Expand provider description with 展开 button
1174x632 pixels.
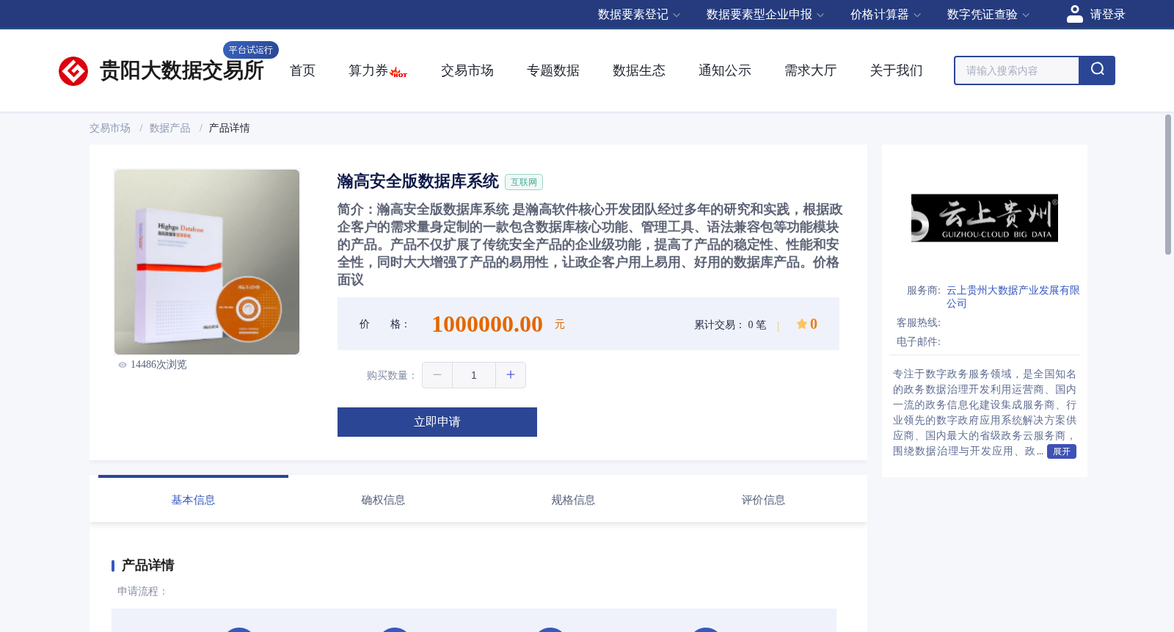1061,451
